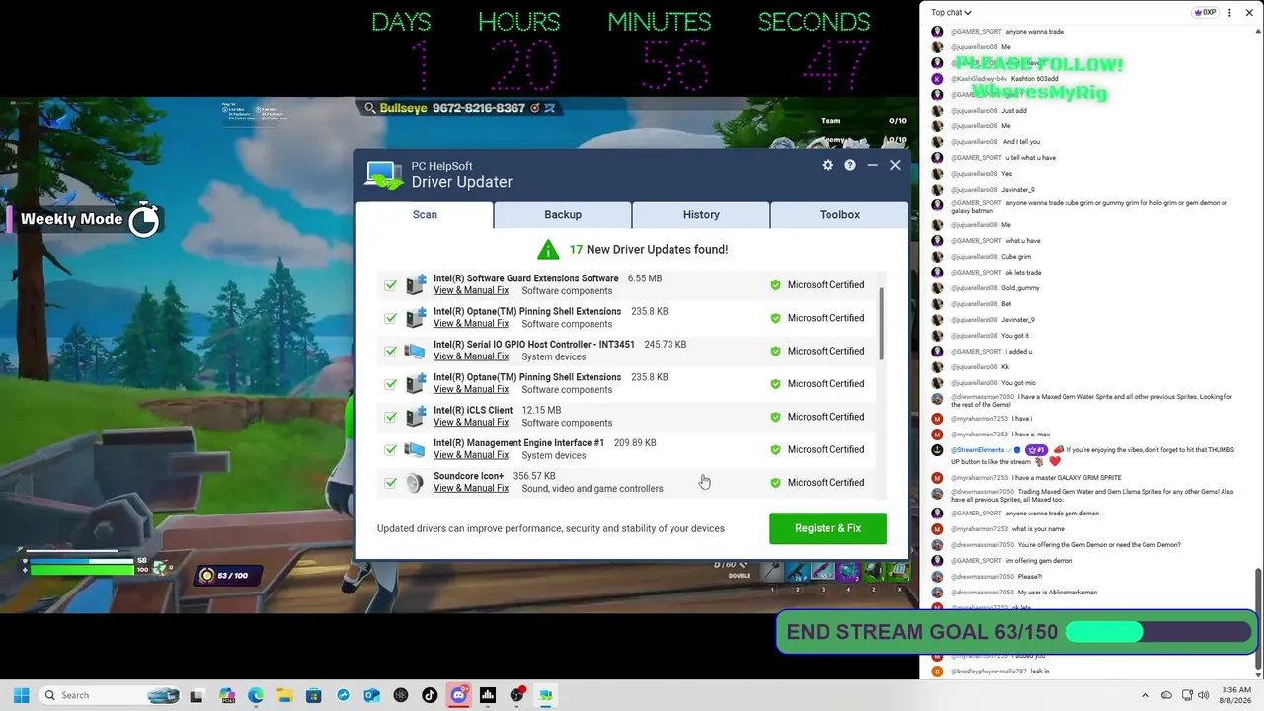Image resolution: width=1264 pixels, height=711 pixels.
Task: Switch to Discord in the taskbar
Action: pos(458,695)
